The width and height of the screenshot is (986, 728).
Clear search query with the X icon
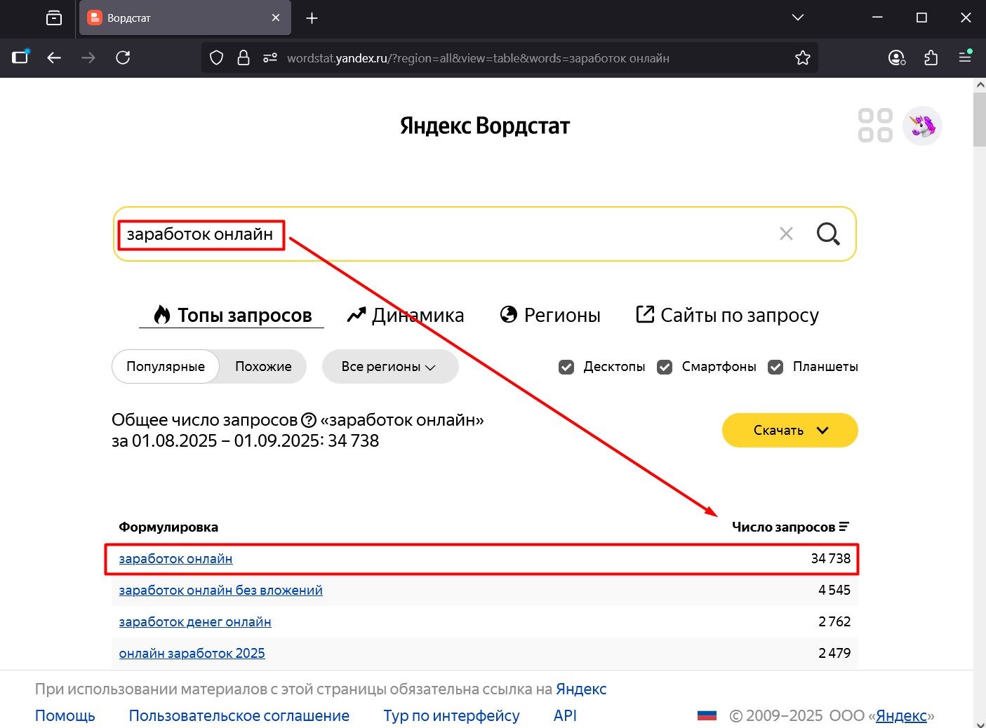click(x=786, y=234)
